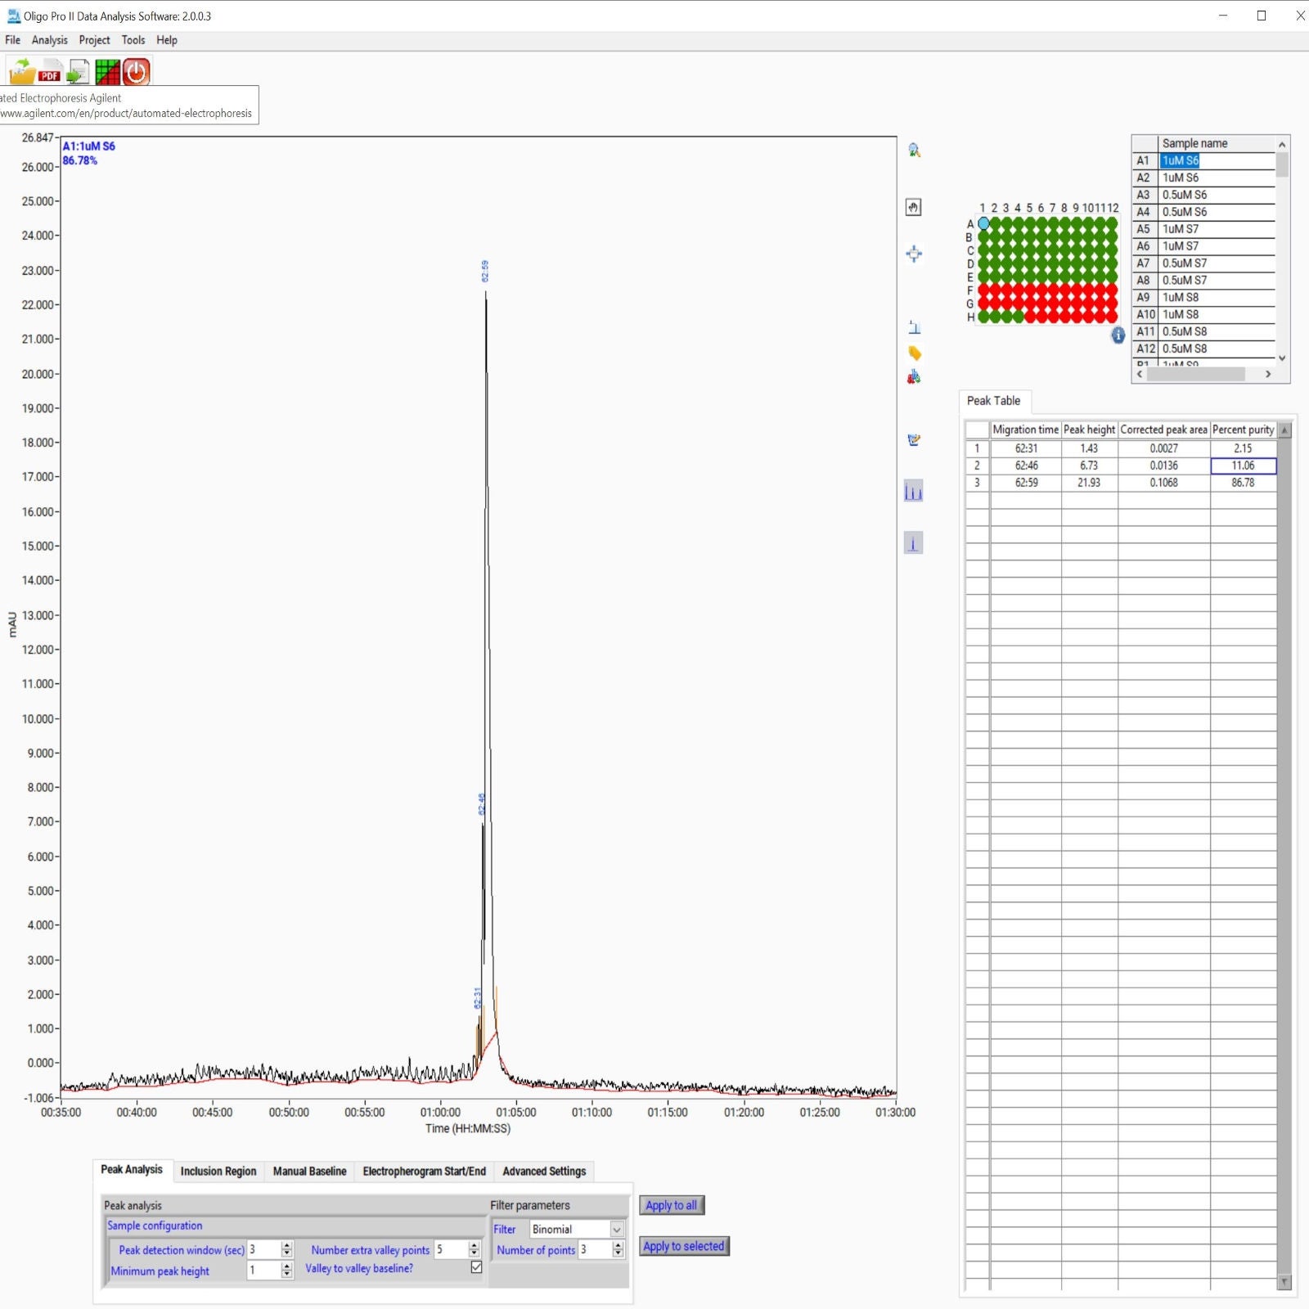This screenshot has width=1309, height=1309.
Task: Increase filter Number of points
Action: pyautogui.click(x=618, y=1245)
